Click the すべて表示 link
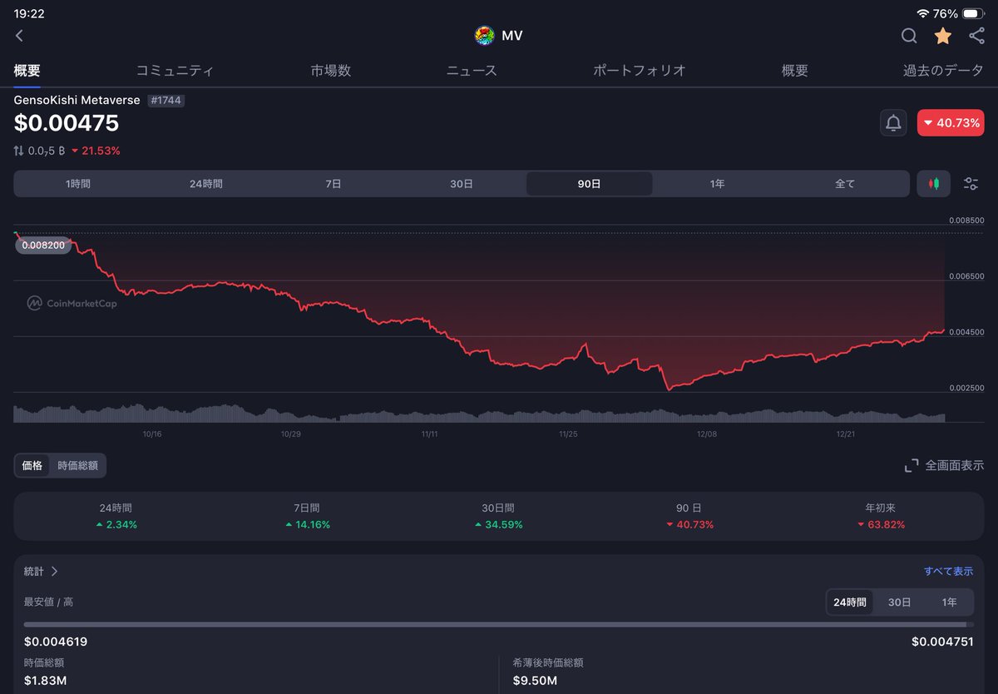Screen dimensions: 998x694 tap(948, 571)
